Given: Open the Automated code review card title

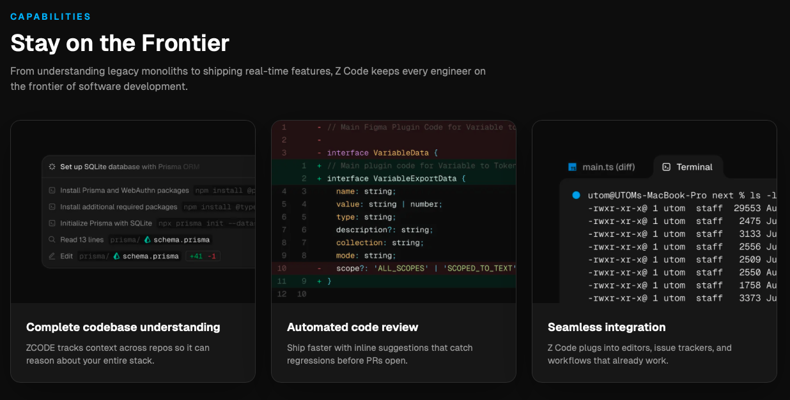Looking at the screenshot, I should 352,327.
